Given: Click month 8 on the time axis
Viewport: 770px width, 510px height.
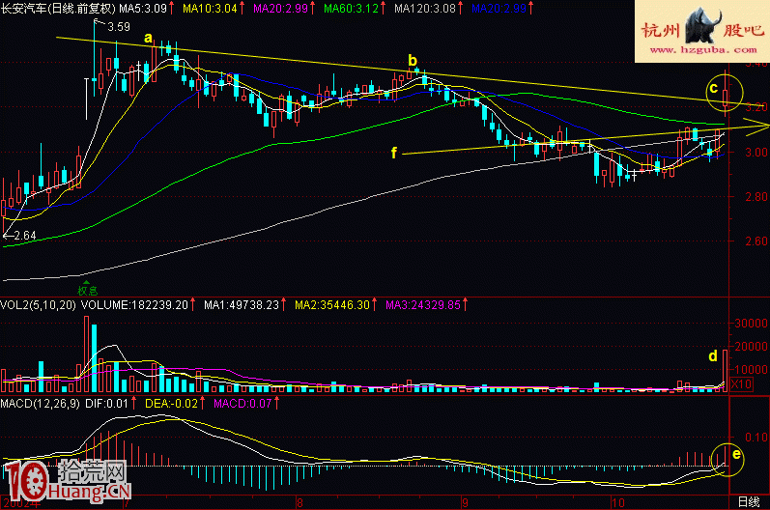Looking at the screenshot, I should point(300,502).
